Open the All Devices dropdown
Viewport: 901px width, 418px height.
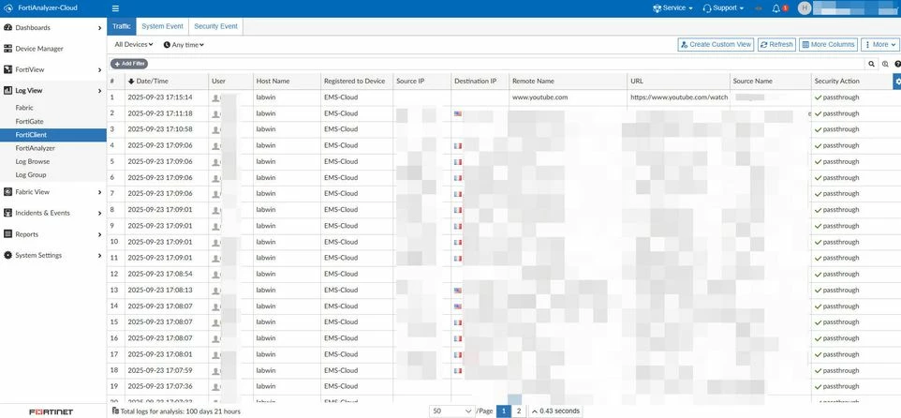(133, 44)
